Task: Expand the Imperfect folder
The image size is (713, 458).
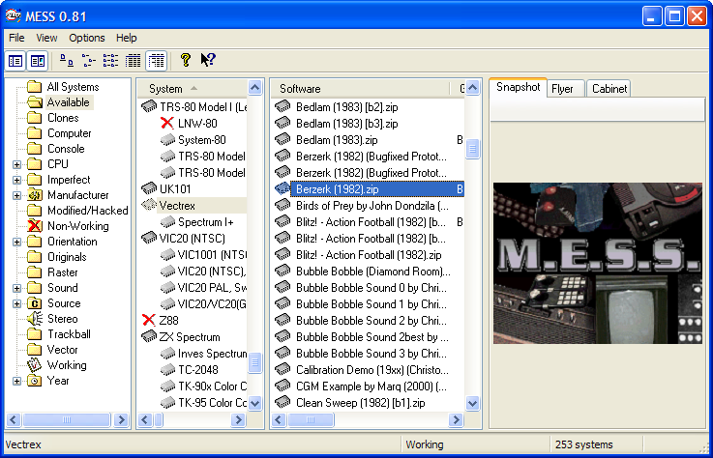Action: click(16, 180)
